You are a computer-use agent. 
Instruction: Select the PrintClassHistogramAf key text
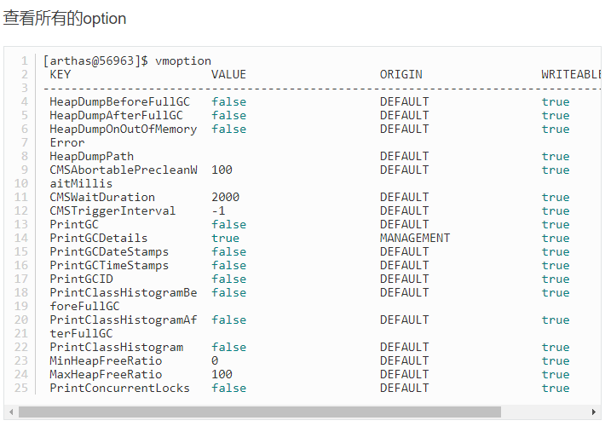tap(124, 320)
